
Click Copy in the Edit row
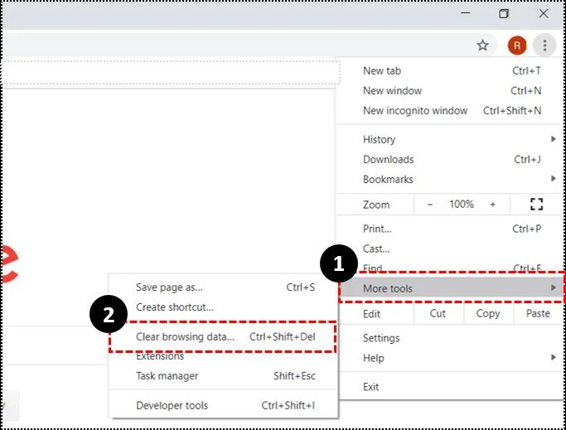coord(487,313)
